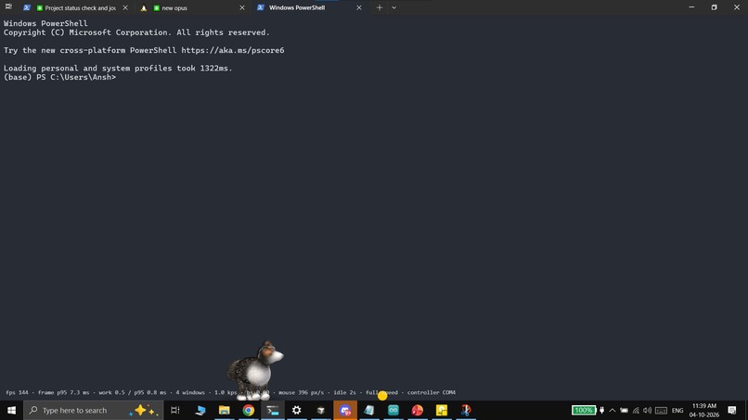748x420 pixels.
Task: Open Task View from the taskbar
Action: (175, 410)
